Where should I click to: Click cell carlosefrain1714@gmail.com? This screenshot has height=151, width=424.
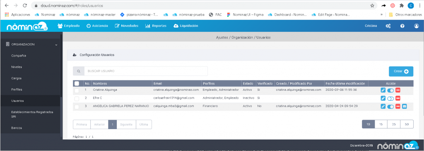174,98
